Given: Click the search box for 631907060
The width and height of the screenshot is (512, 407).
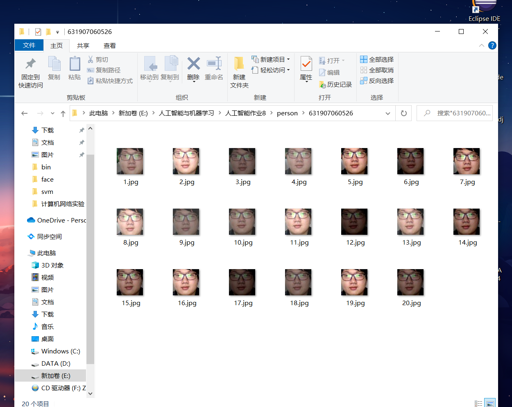Looking at the screenshot, I should (x=455, y=113).
